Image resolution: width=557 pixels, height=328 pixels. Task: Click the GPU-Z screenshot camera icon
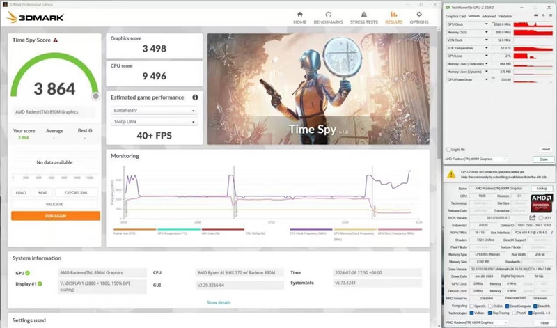pyautogui.click(x=535, y=15)
